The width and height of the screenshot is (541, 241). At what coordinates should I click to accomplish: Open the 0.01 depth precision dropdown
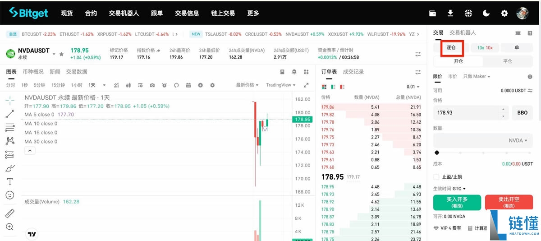coord(413,87)
